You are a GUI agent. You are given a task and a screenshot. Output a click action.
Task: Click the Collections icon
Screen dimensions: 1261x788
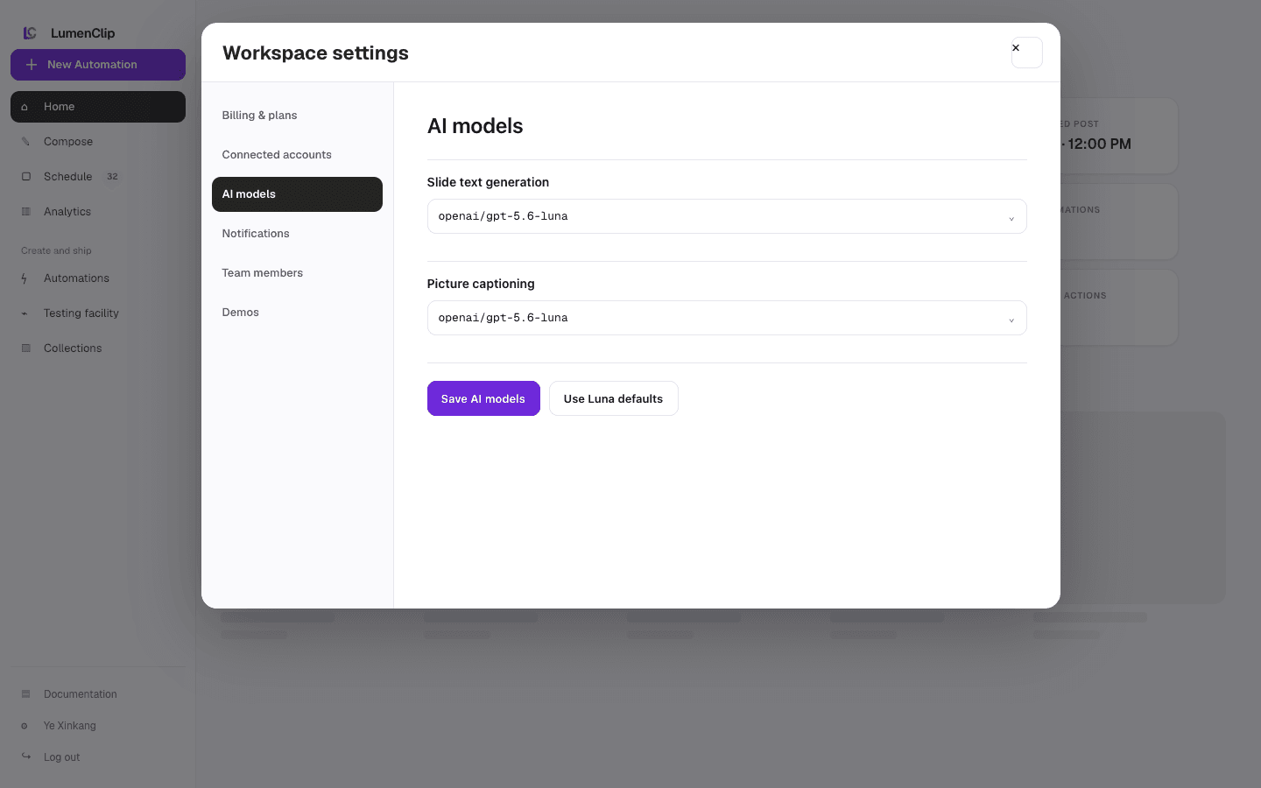tap(25, 348)
